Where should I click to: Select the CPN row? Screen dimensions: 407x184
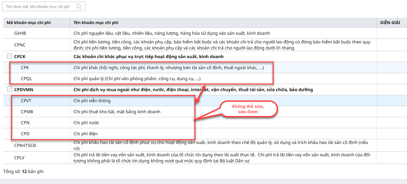tap(25, 123)
